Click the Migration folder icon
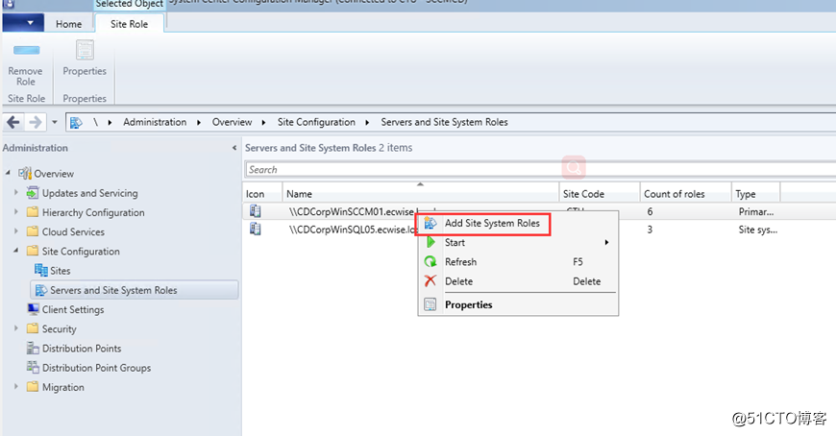The image size is (836, 436). (x=33, y=386)
